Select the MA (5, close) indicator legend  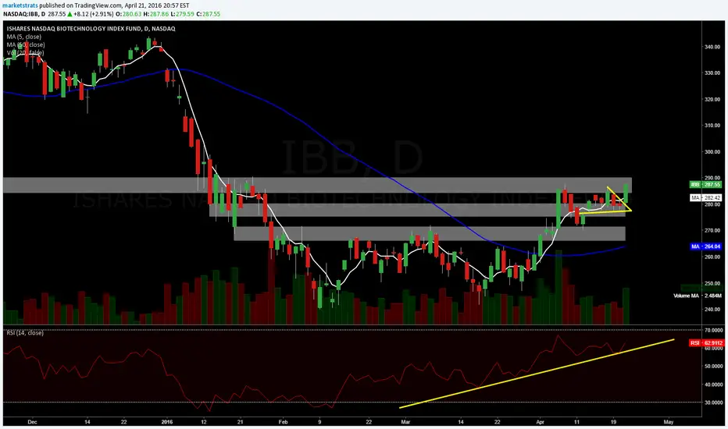point(23,37)
